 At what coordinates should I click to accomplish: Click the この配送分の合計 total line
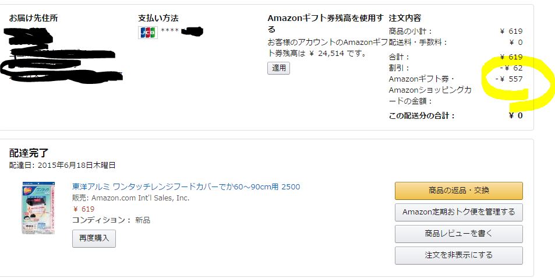pyautogui.click(x=455, y=115)
